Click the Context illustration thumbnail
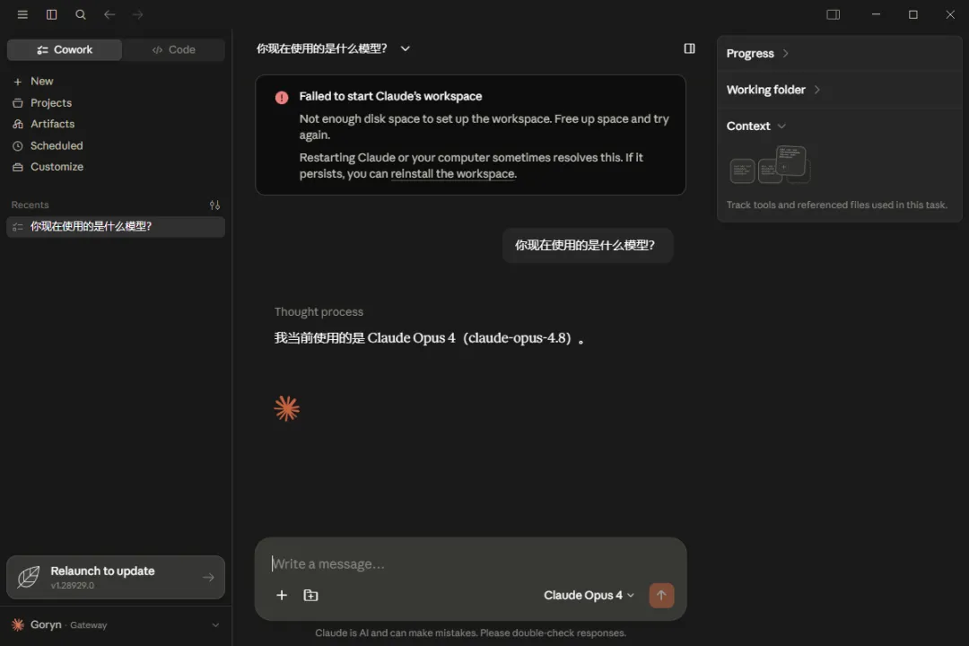Viewport: 969px width, 646px height. (770, 165)
